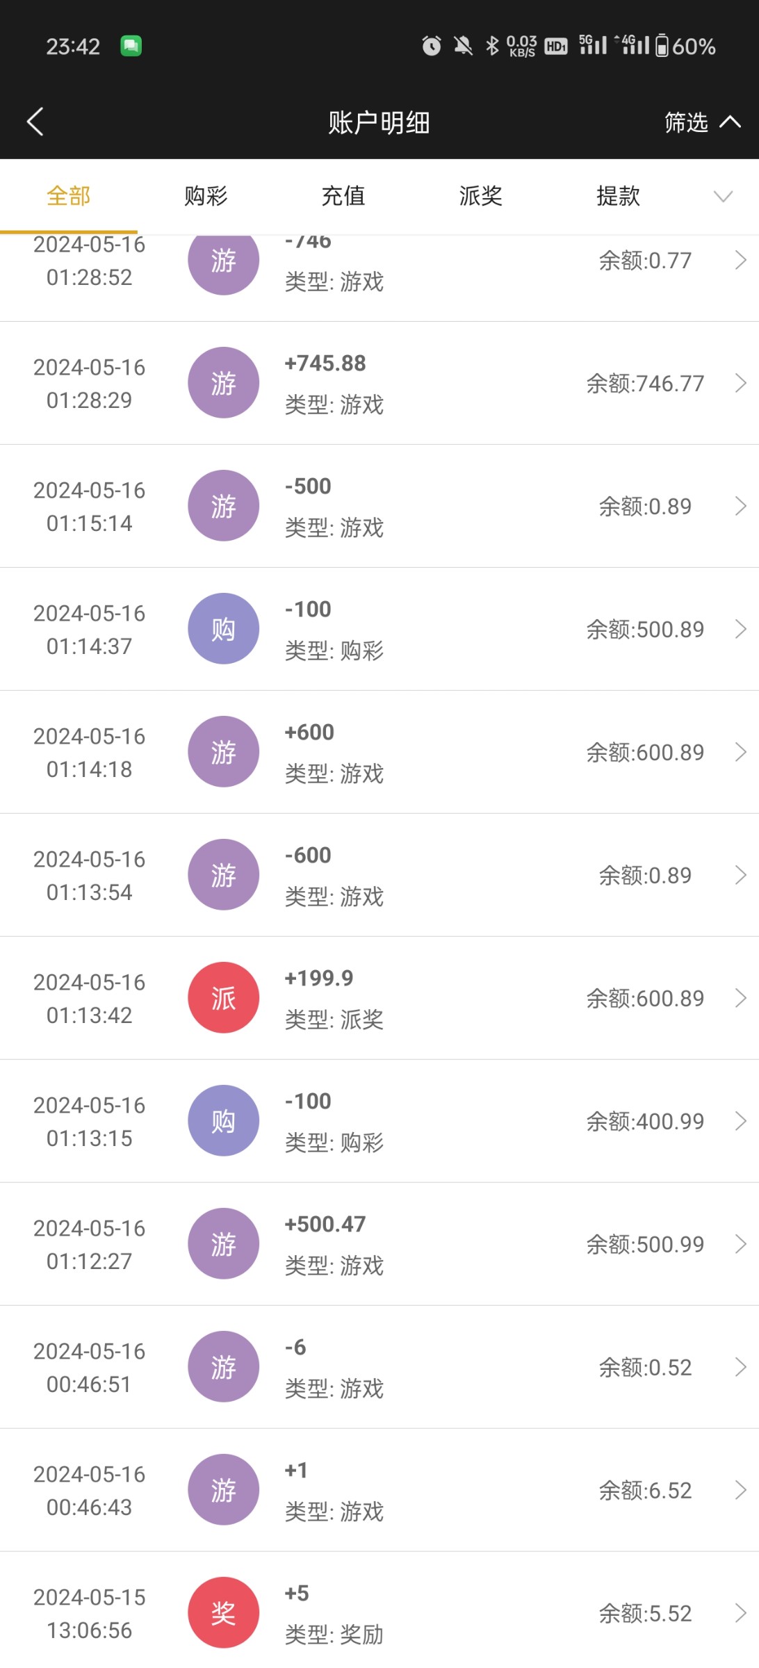The image size is (759, 1668).
Task: Select the 全部 tab
Action: 68,197
